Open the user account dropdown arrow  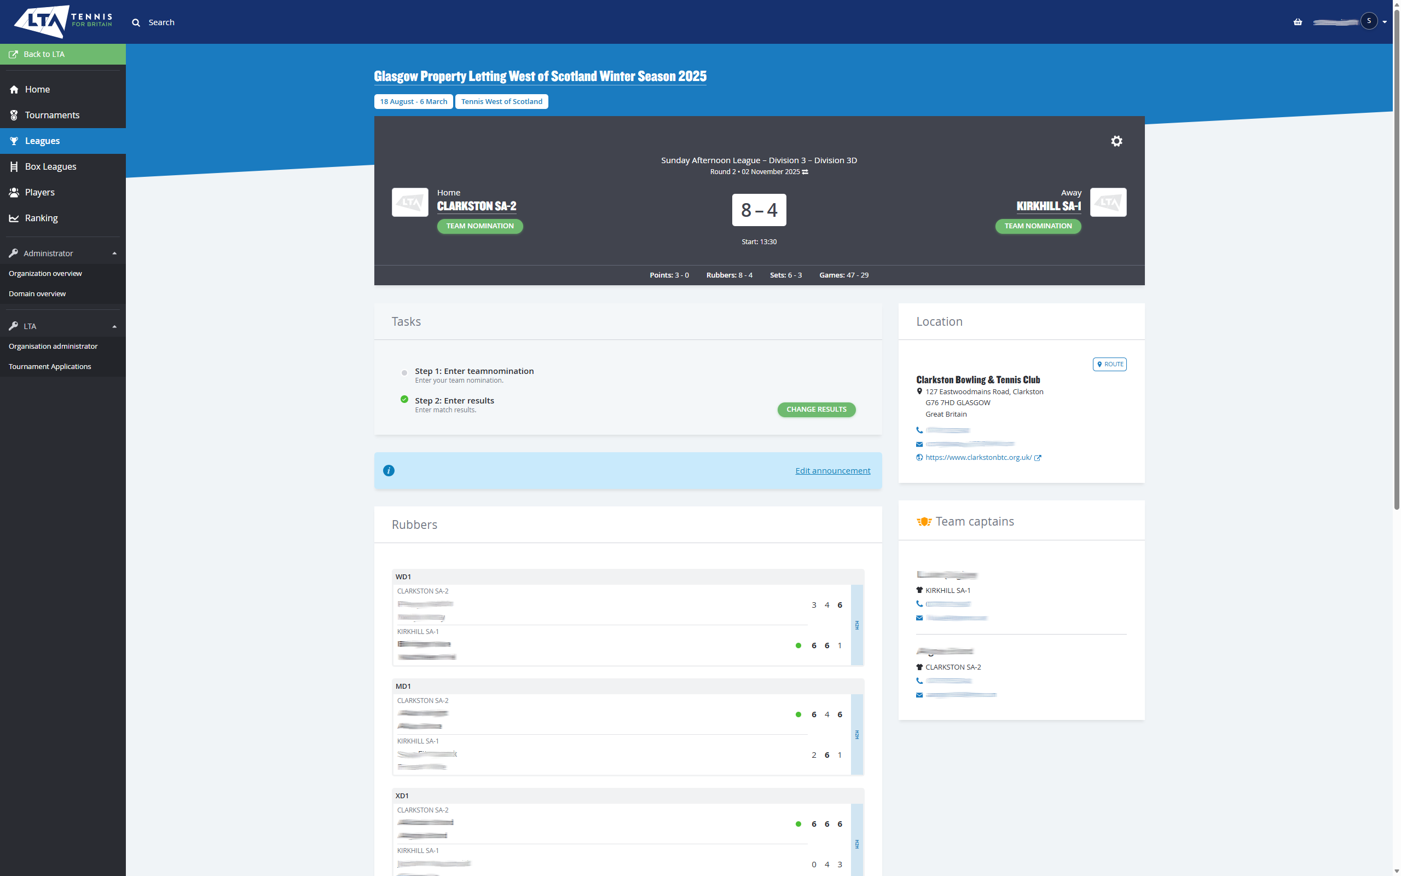pyautogui.click(x=1384, y=22)
